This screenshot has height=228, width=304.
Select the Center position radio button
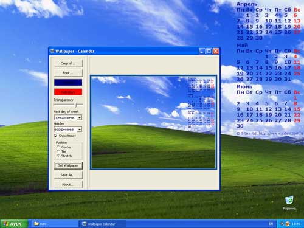(58, 147)
